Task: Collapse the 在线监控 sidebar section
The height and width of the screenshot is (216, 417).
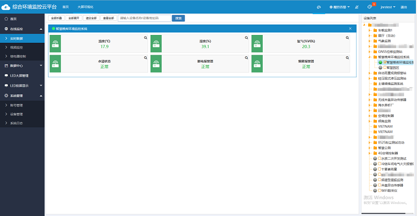Action: (41, 29)
